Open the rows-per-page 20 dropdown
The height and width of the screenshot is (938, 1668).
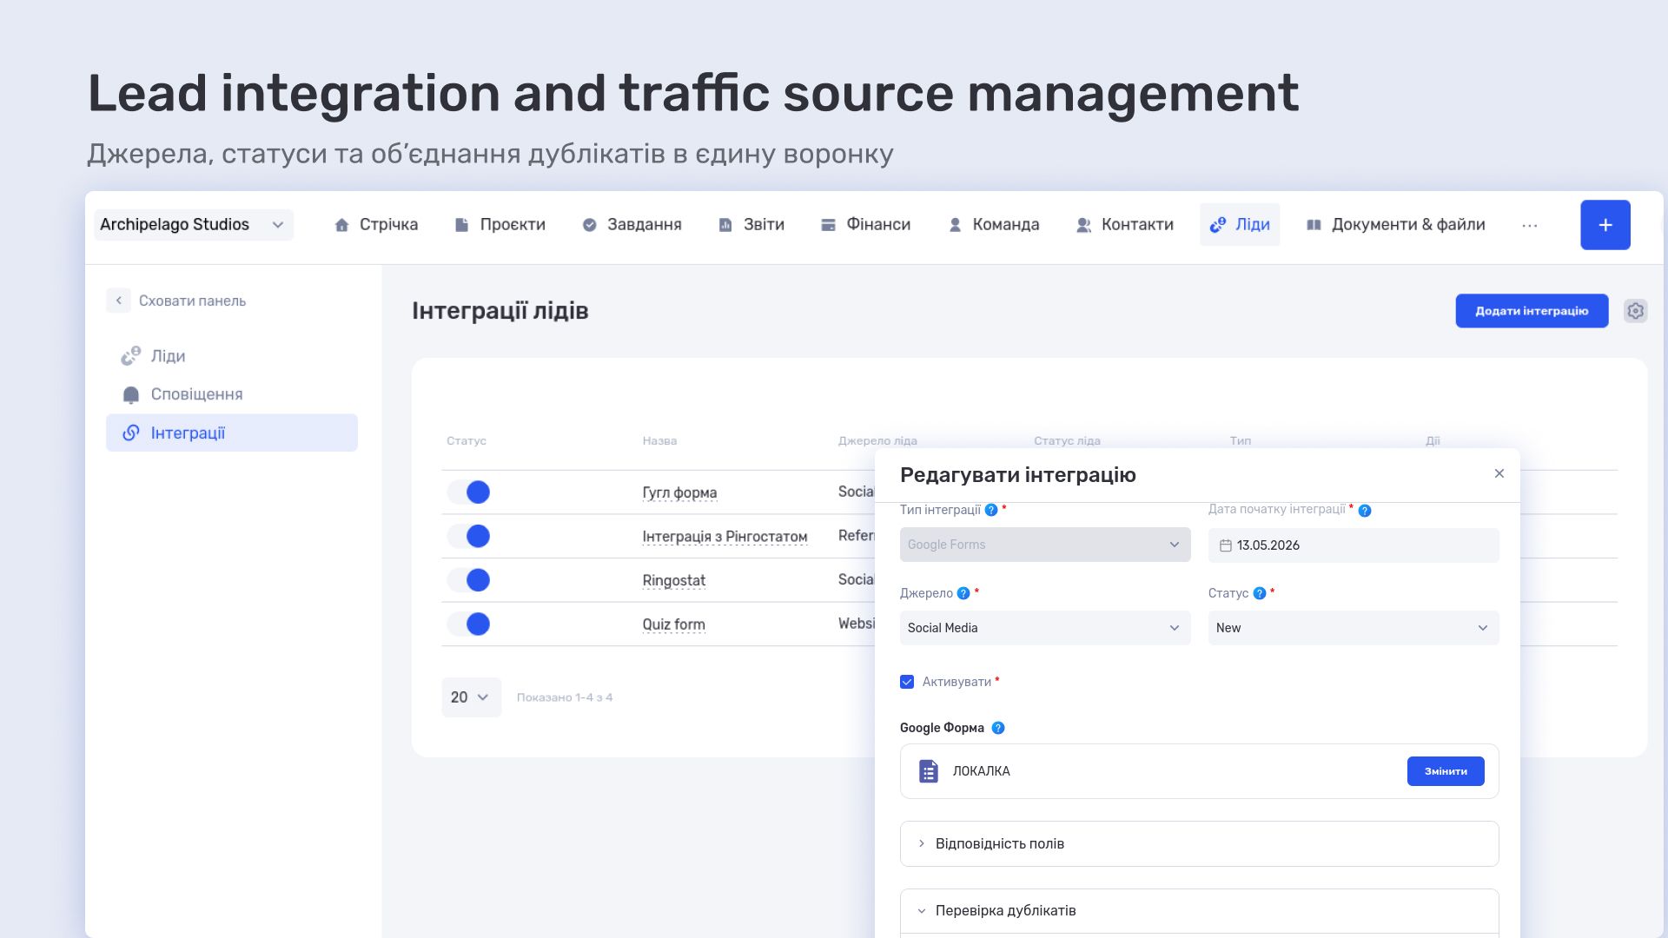(x=471, y=697)
